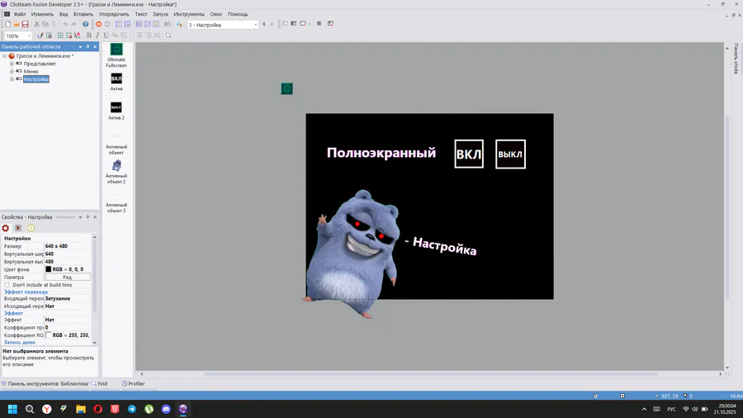Open Discord from the taskbar

[x=166, y=409]
